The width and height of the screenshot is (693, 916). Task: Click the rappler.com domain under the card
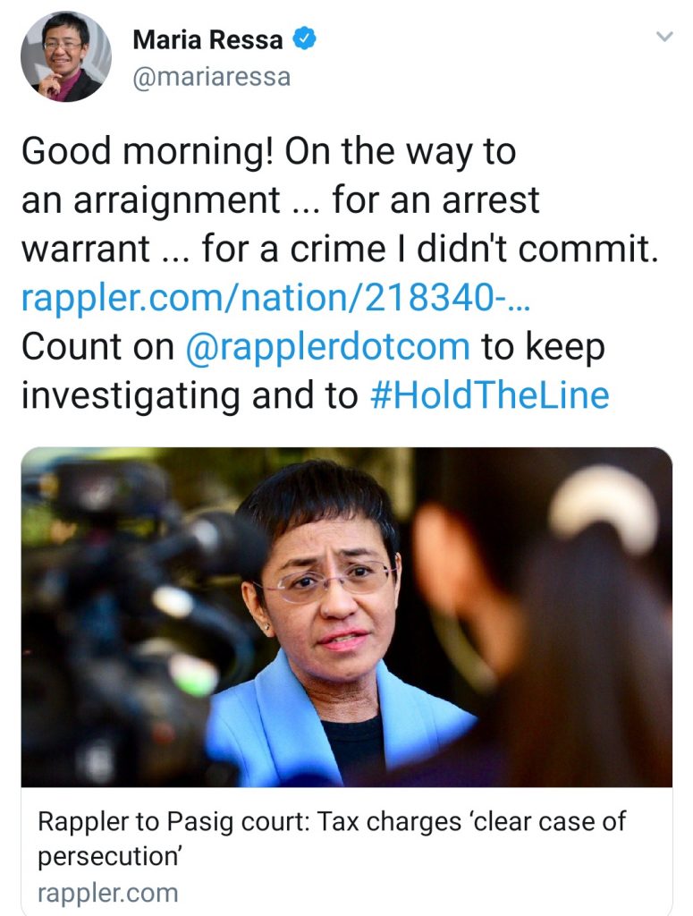pyautogui.click(x=107, y=894)
